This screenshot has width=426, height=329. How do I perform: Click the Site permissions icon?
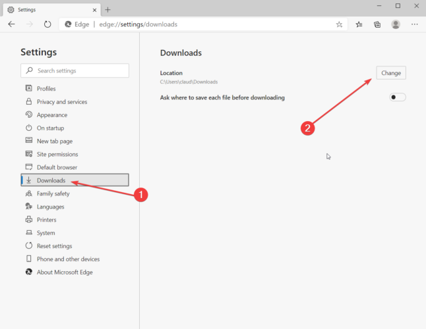[x=29, y=154]
